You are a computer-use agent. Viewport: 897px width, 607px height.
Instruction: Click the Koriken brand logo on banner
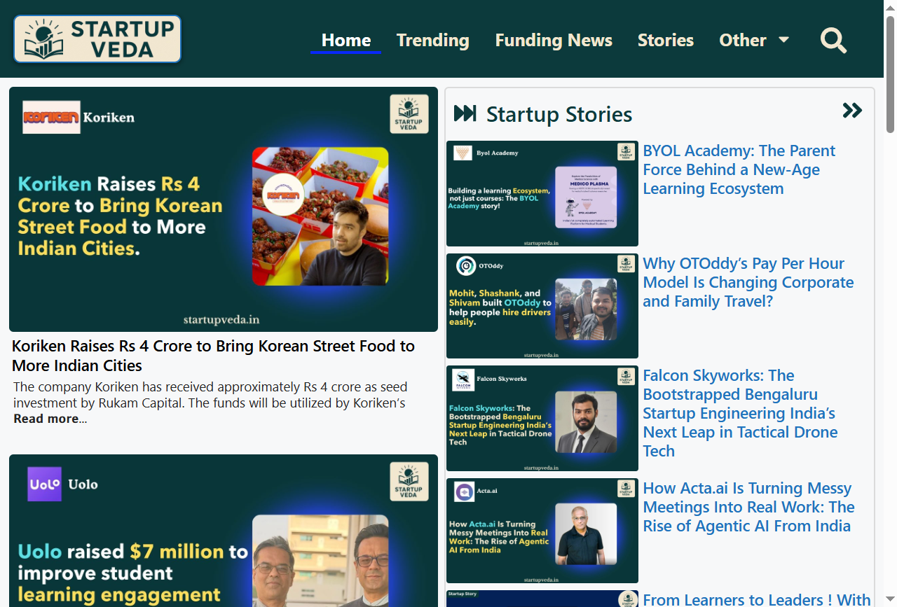click(x=51, y=117)
